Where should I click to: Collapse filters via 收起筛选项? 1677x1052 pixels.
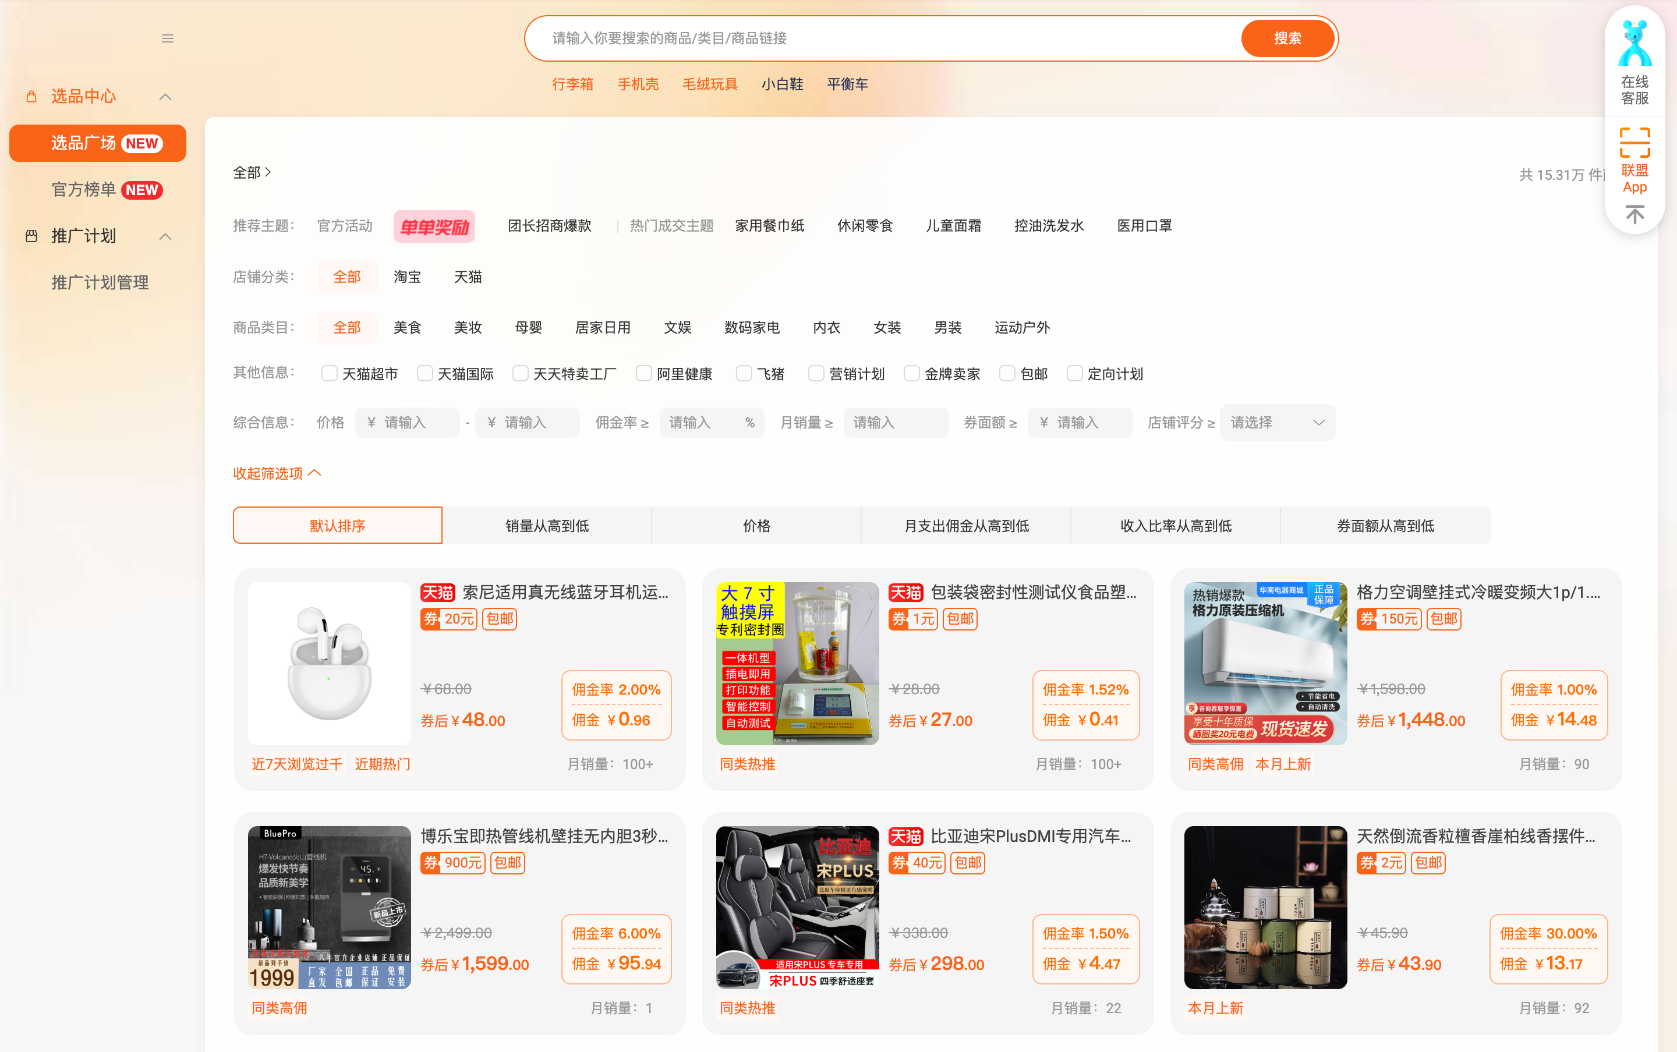(x=276, y=473)
